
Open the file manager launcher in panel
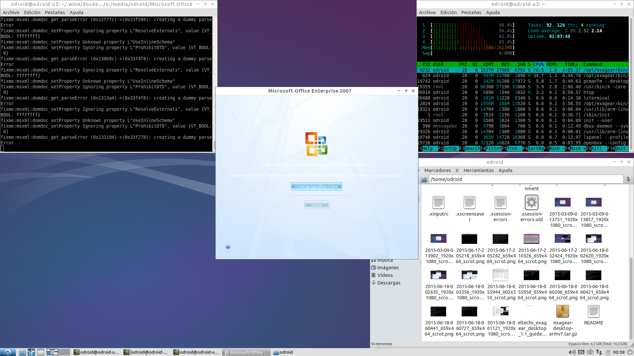(22, 352)
